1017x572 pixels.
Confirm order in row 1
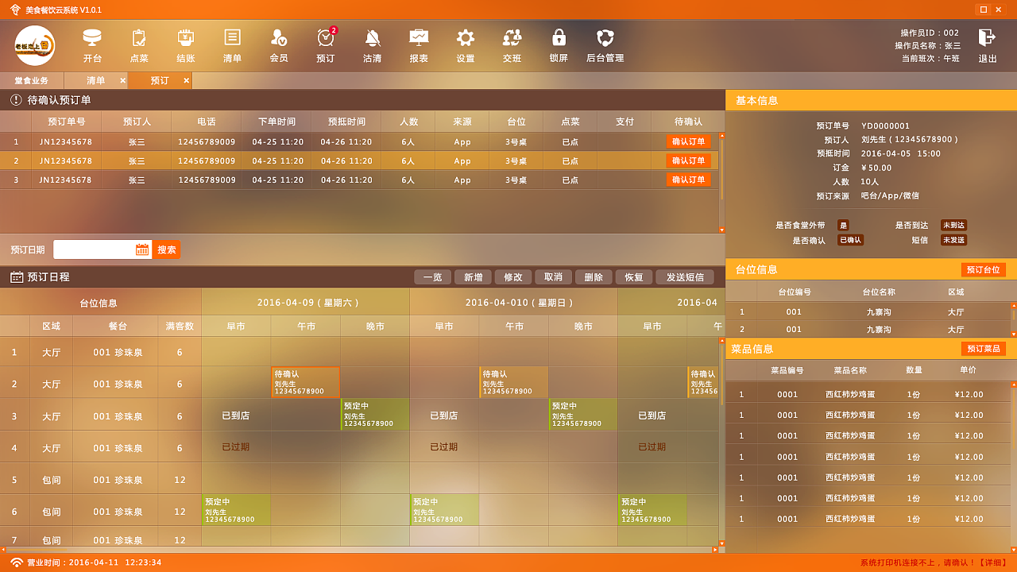pos(689,142)
